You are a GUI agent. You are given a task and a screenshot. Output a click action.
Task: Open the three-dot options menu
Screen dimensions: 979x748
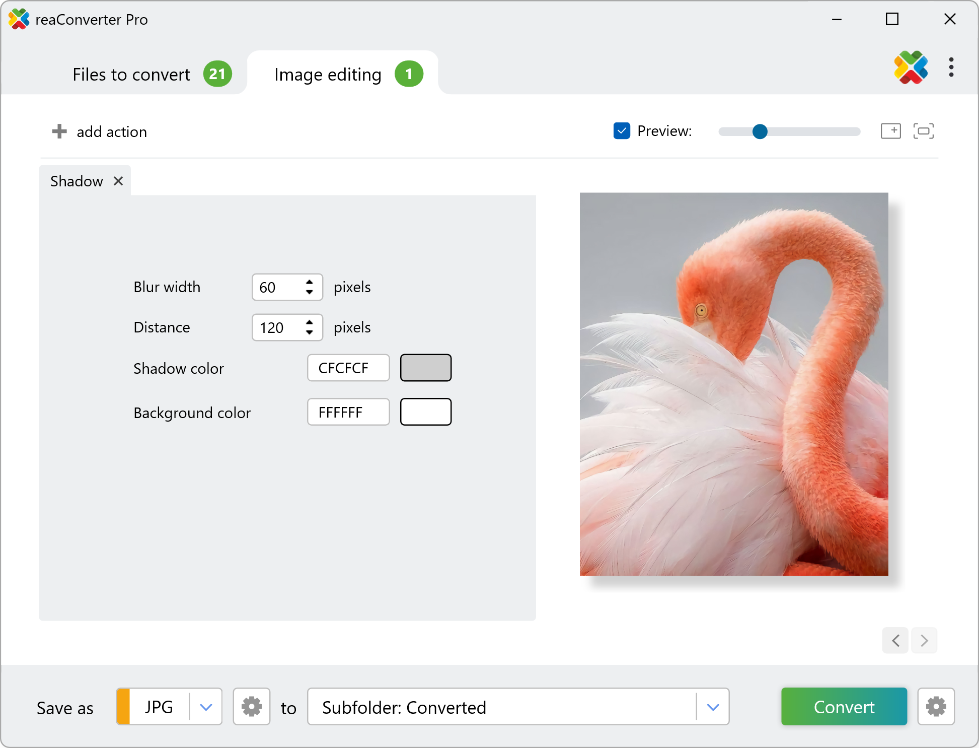[951, 67]
